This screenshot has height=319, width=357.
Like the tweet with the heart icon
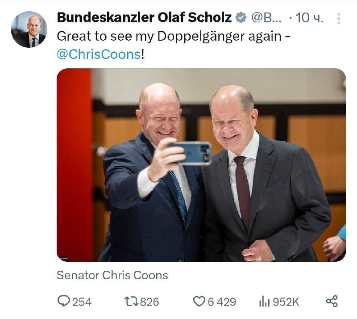pos(199,302)
